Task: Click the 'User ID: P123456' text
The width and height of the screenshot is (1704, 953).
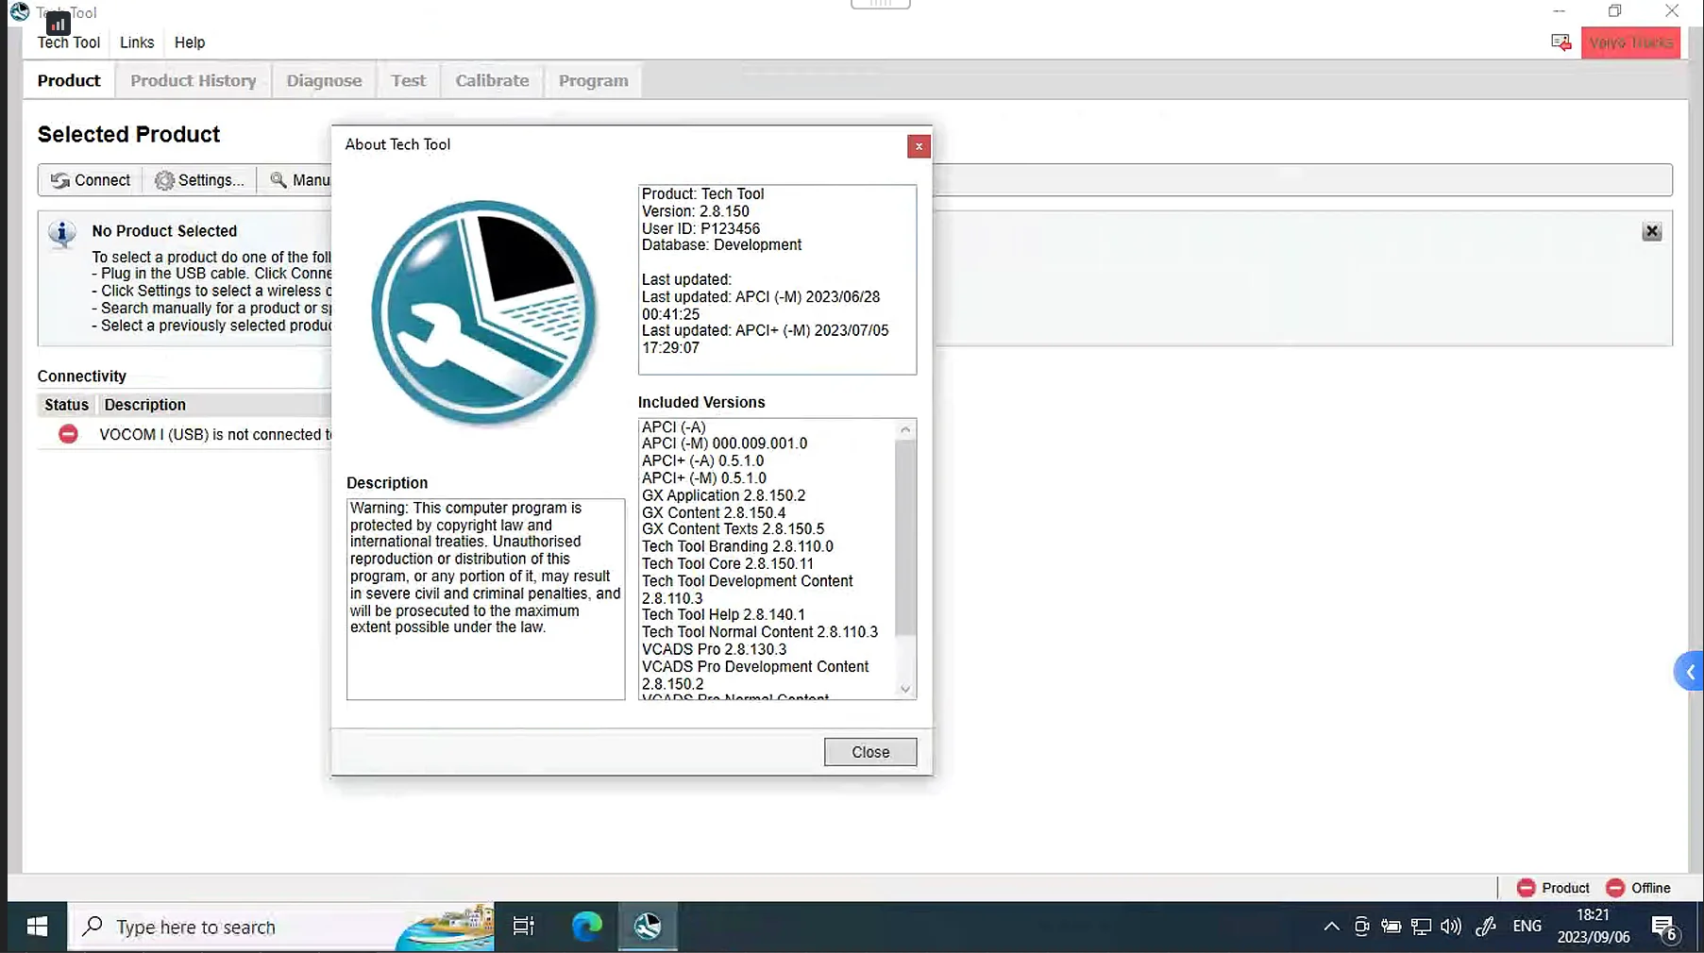Action: [700, 228]
